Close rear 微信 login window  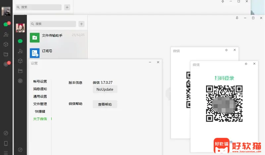pos(235,50)
